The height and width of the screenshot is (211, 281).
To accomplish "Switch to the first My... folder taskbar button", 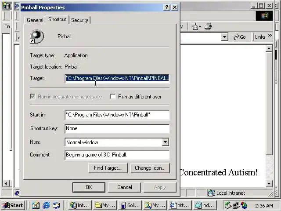I will 105,205.
